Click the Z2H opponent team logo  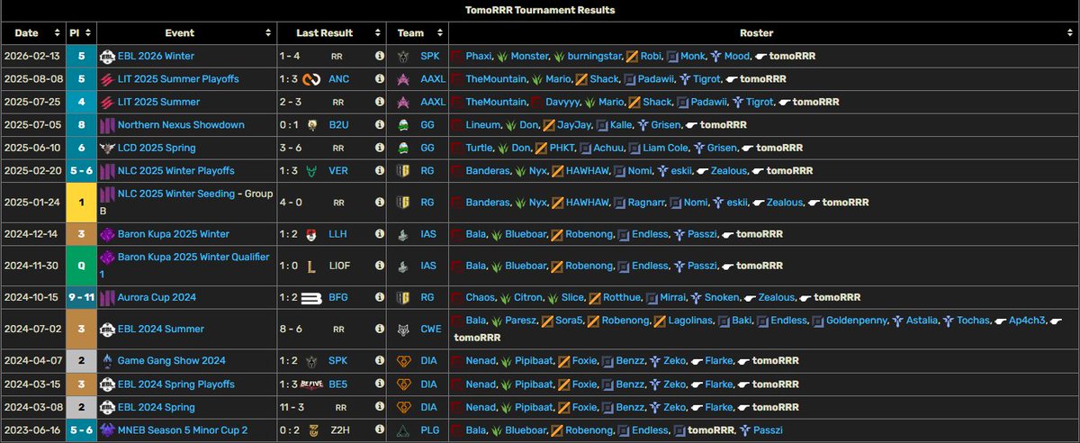coord(311,430)
